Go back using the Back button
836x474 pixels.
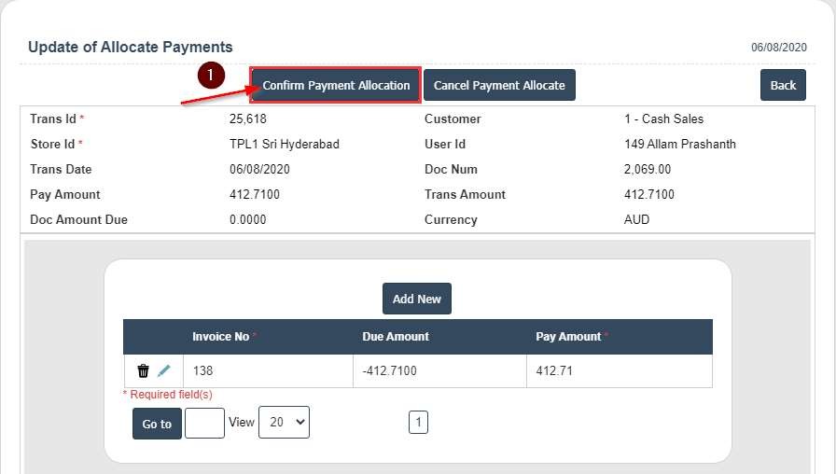783,85
